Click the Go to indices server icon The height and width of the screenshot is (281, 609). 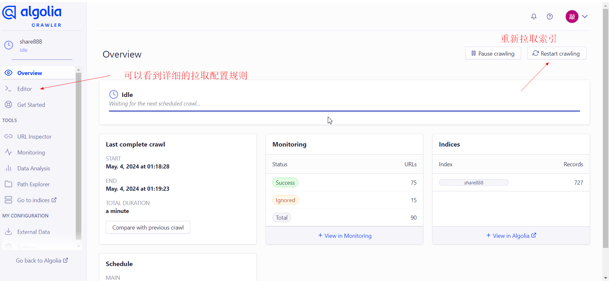point(9,200)
